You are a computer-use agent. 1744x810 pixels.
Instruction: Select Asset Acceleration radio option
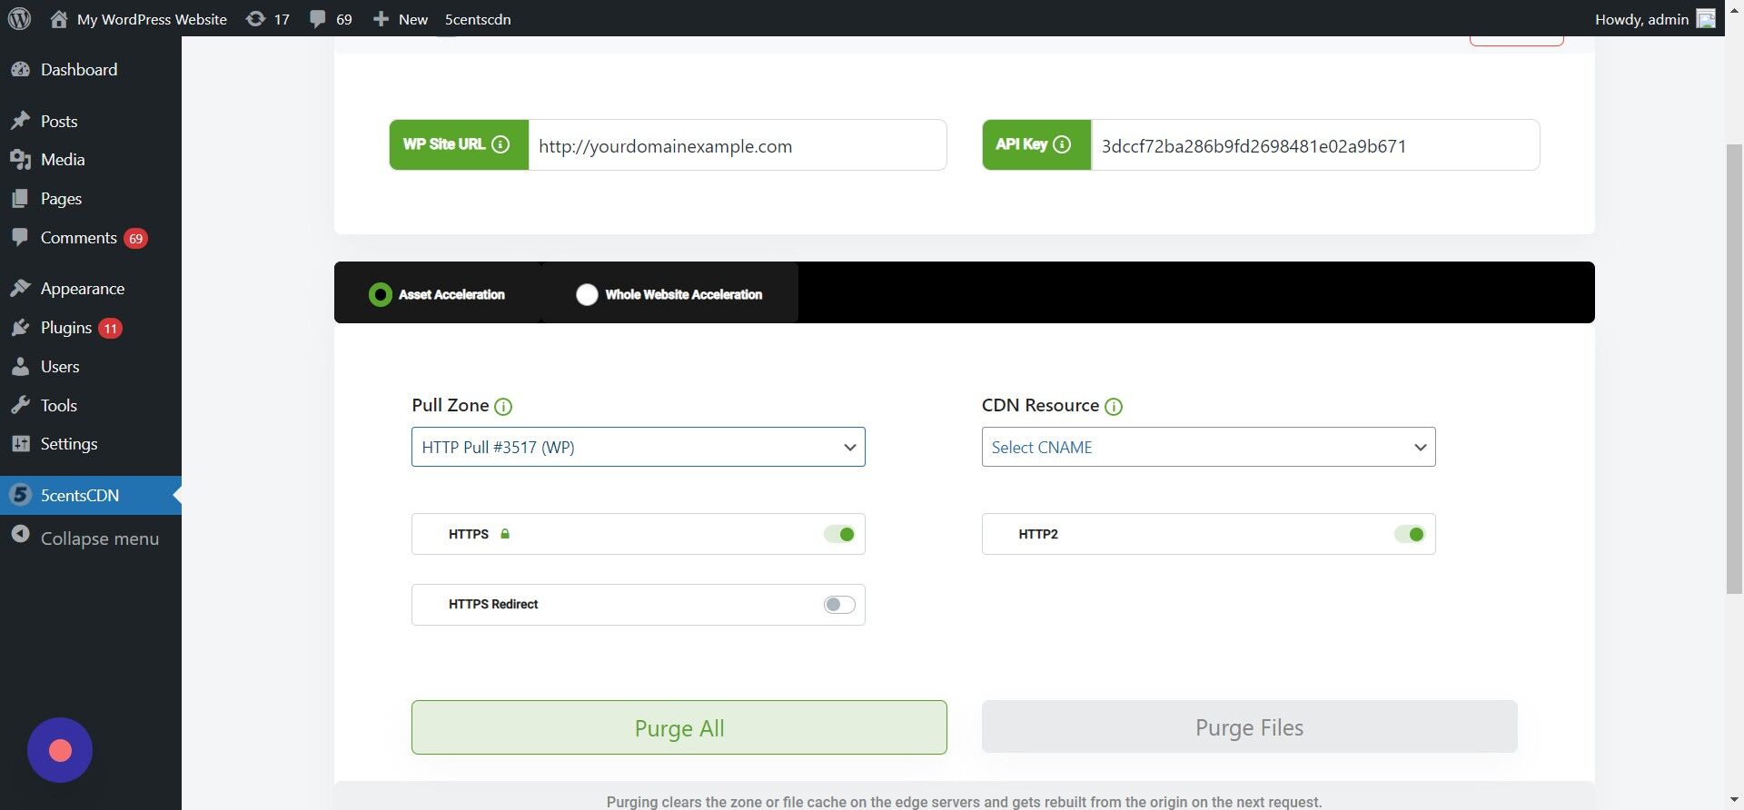click(x=381, y=294)
